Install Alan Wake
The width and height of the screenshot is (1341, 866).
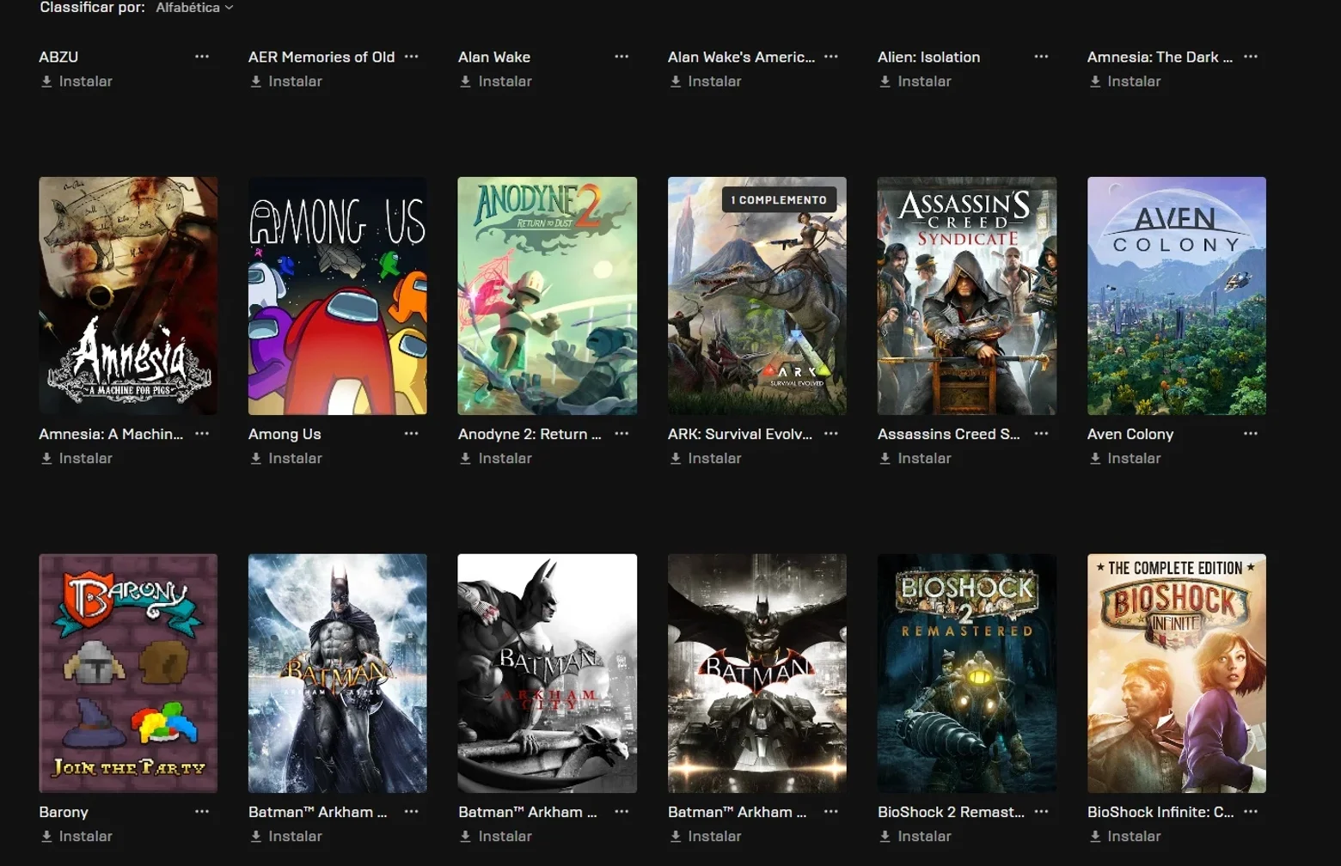(496, 82)
